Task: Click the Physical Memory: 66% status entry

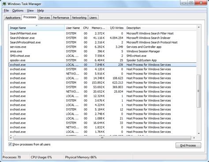Action: (81, 157)
